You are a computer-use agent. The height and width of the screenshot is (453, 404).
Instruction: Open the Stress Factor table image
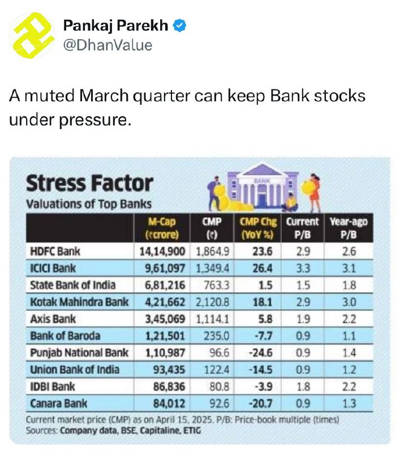tap(200, 301)
